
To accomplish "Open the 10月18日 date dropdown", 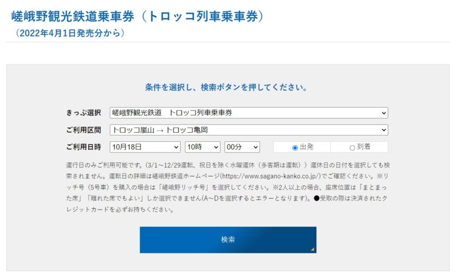I will 145,147.
